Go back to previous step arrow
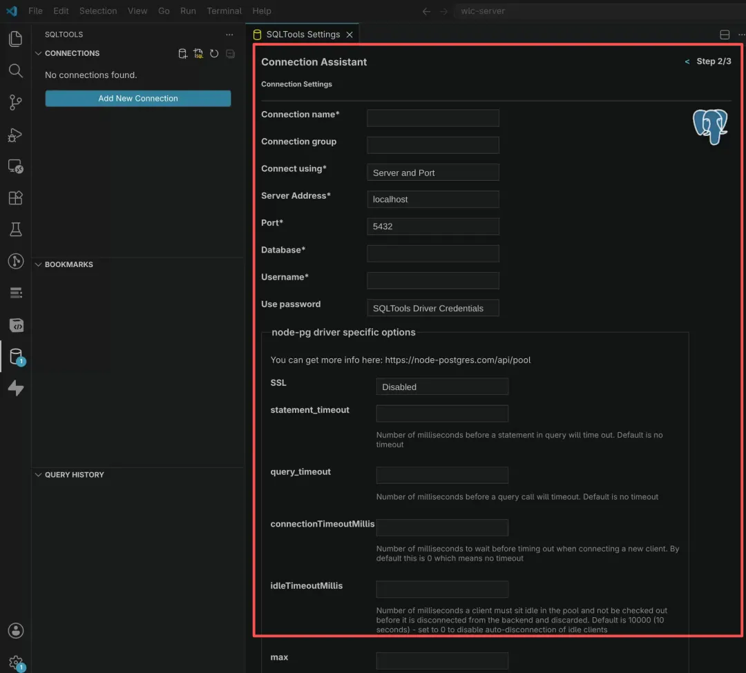Image resolution: width=746 pixels, height=673 pixels. point(687,62)
